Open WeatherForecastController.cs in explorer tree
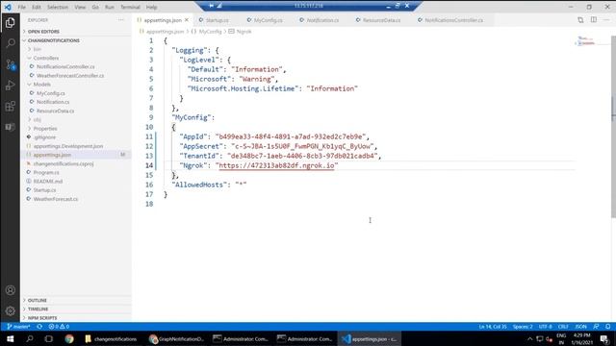This screenshot has width=616, height=346. 70,76
